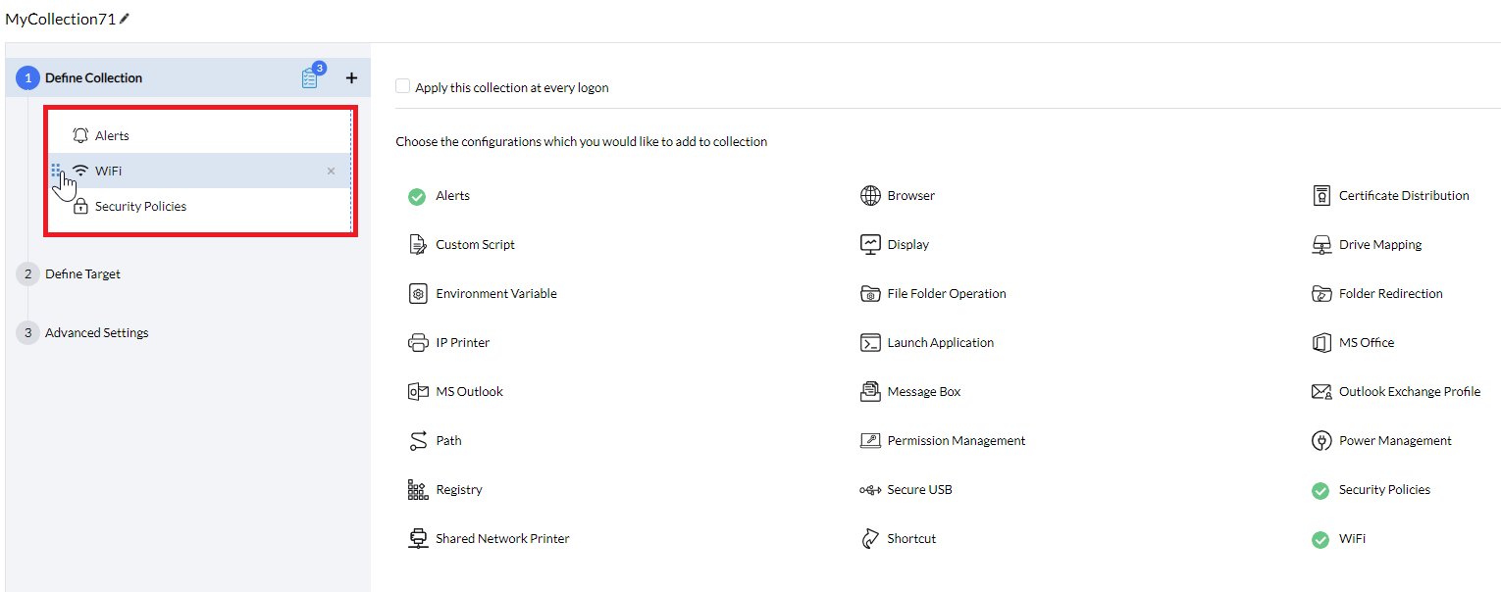Click the drag handle on WiFi row

(56, 171)
